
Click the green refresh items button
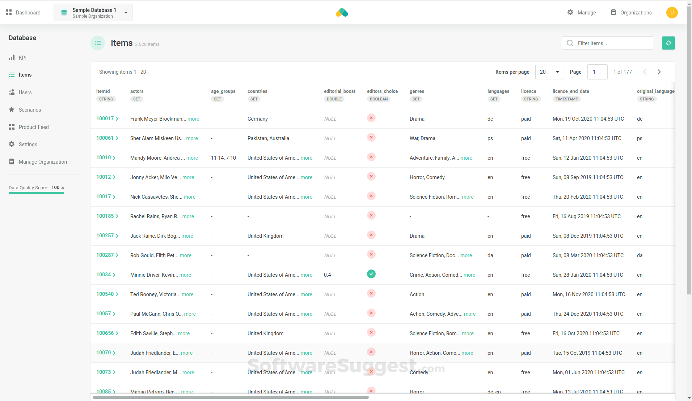click(x=668, y=43)
